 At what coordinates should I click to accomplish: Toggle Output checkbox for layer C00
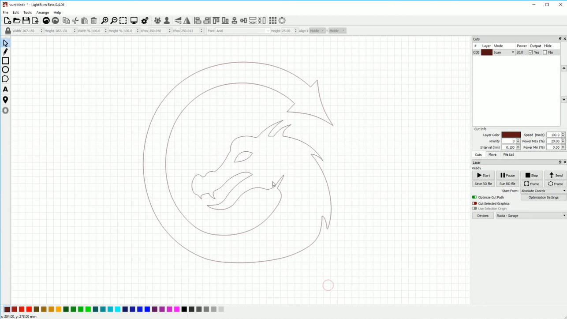531,53
